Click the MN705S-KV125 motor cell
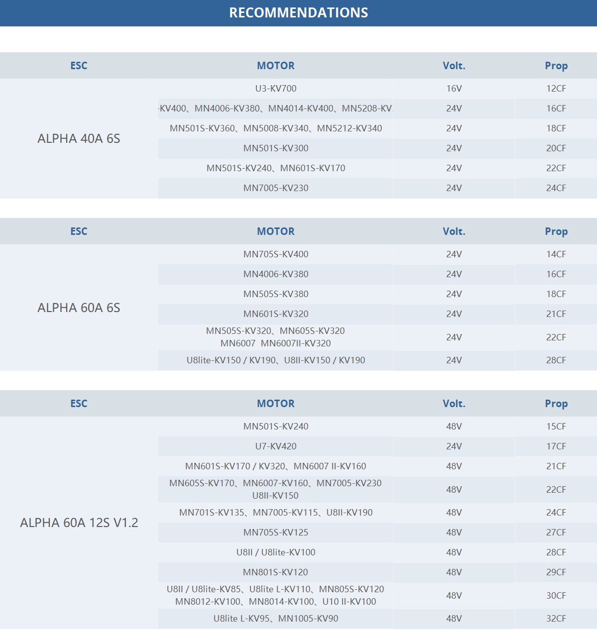Image resolution: width=597 pixels, height=641 pixels. point(276,533)
